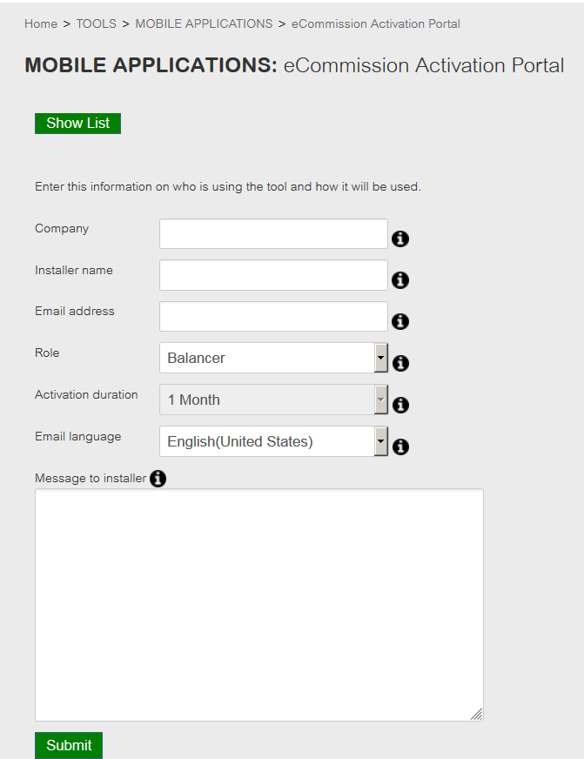Click info icon next to Message to installer
The width and height of the screenshot is (584, 759).
point(158,478)
